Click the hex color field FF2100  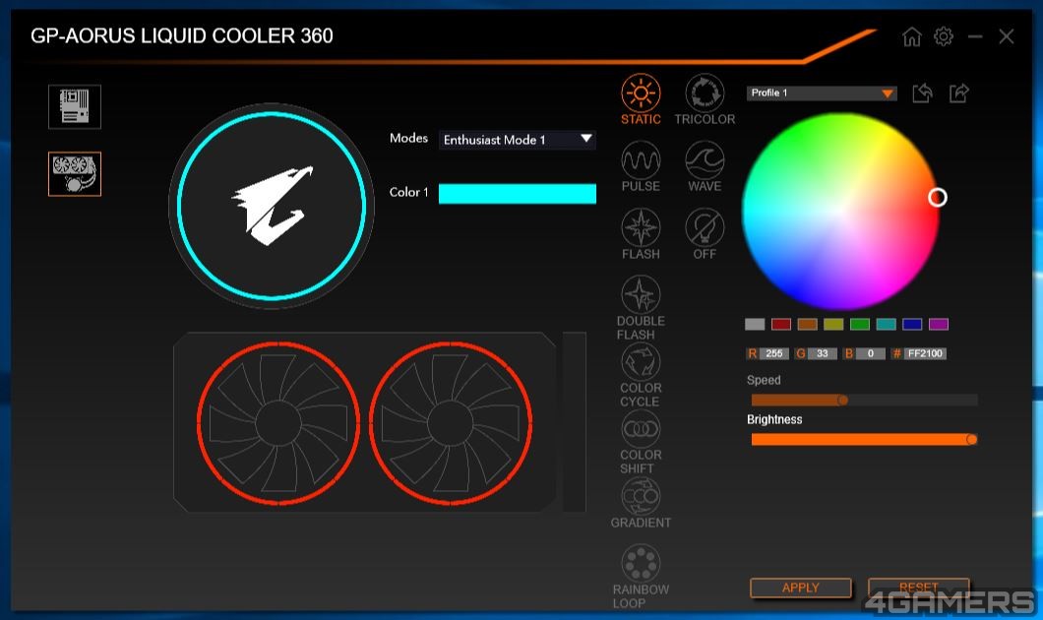925,353
